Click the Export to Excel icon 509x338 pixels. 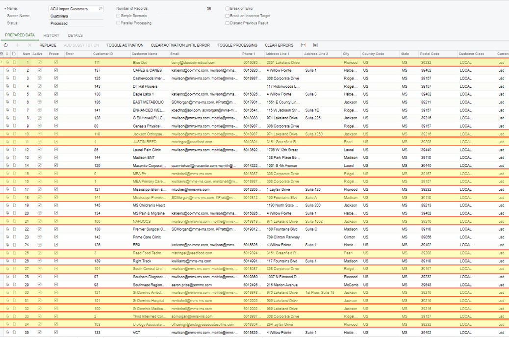click(315, 45)
